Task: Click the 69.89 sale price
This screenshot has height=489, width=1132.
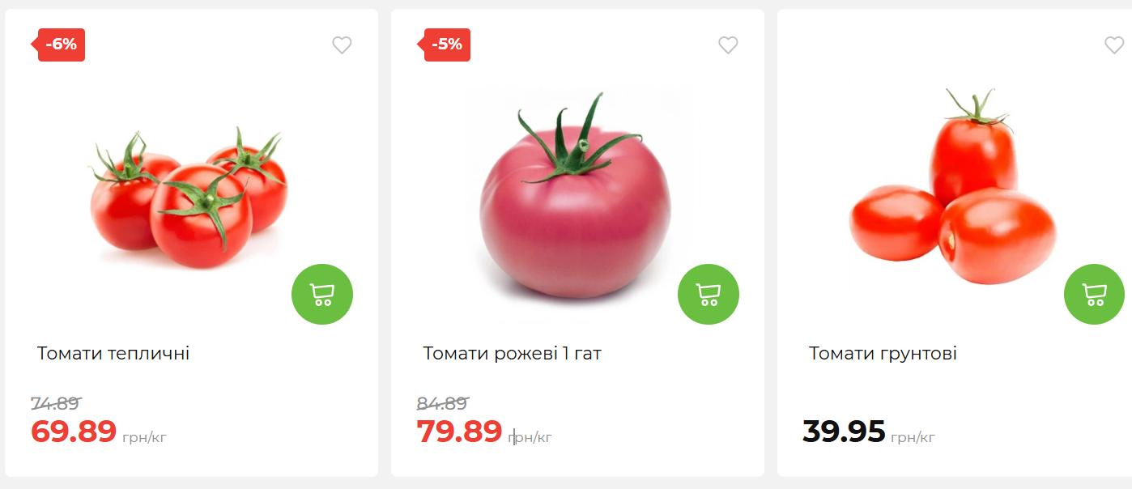Action: [74, 432]
